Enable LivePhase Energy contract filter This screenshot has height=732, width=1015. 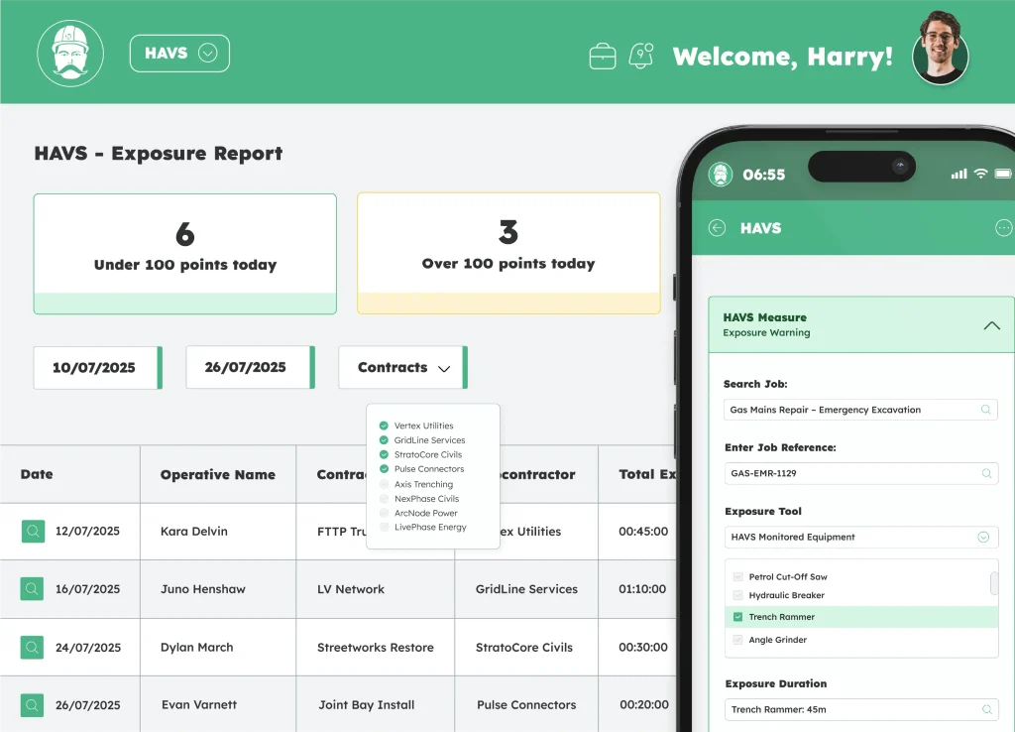click(x=384, y=527)
